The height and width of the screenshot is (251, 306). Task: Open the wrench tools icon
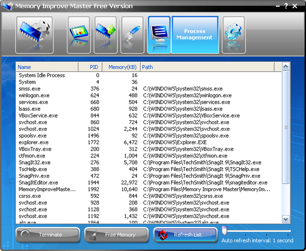point(132,35)
